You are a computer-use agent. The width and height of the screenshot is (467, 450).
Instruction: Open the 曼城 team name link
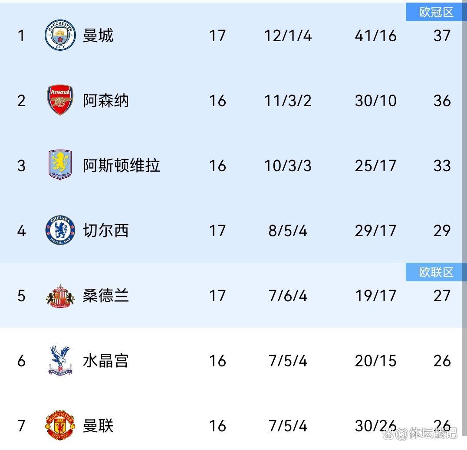click(98, 36)
